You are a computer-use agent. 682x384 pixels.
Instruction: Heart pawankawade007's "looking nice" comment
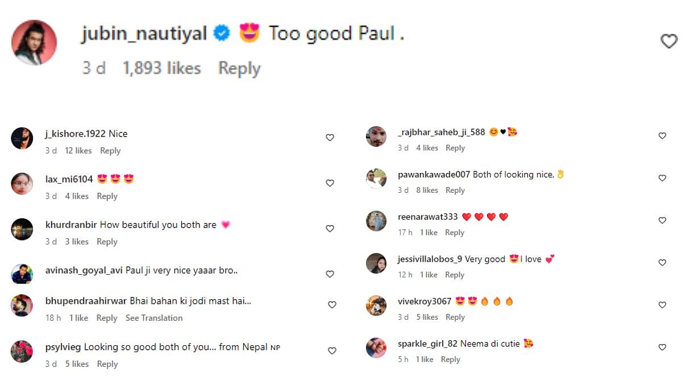662,178
